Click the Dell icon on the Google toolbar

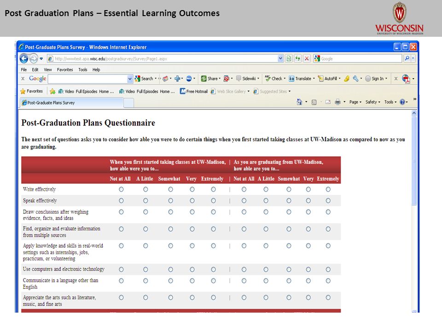[x=189, y=79]
